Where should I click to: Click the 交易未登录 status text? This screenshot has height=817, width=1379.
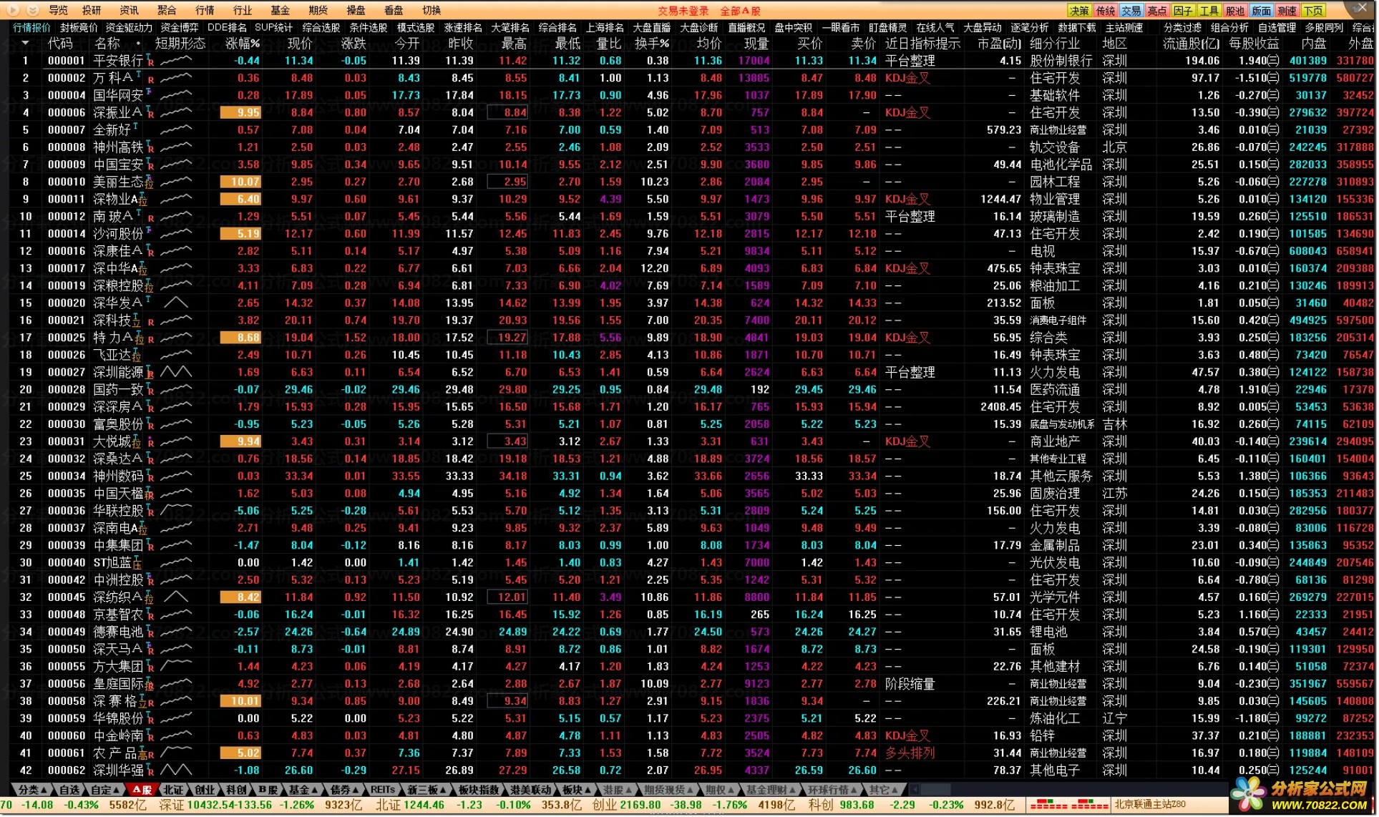pyautogui.click(x=683, y=11)
